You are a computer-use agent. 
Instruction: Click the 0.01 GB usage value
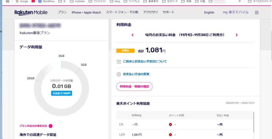pyautogui.click(x=61, y=86)
